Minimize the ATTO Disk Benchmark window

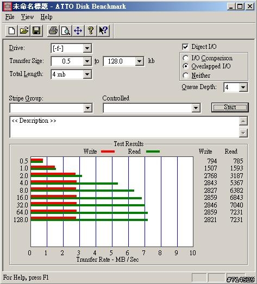231,7
